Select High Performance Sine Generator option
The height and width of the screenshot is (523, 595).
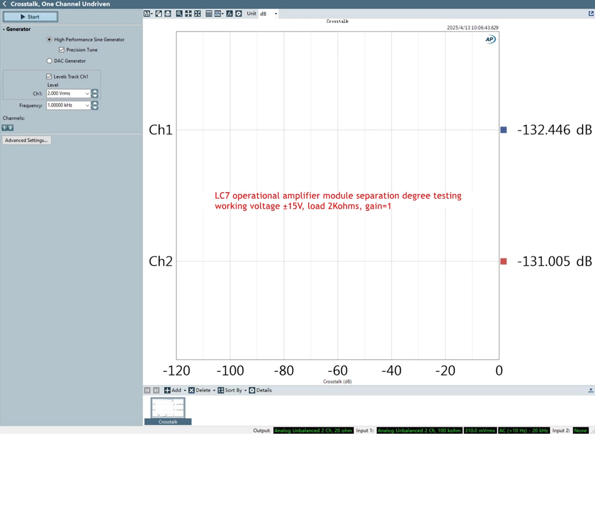[x=49, y=39]
